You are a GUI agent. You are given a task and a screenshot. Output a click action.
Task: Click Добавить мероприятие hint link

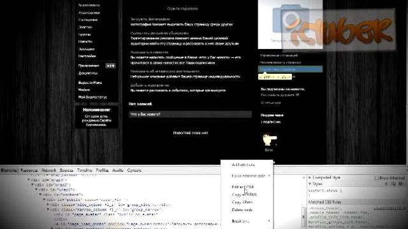150,85
